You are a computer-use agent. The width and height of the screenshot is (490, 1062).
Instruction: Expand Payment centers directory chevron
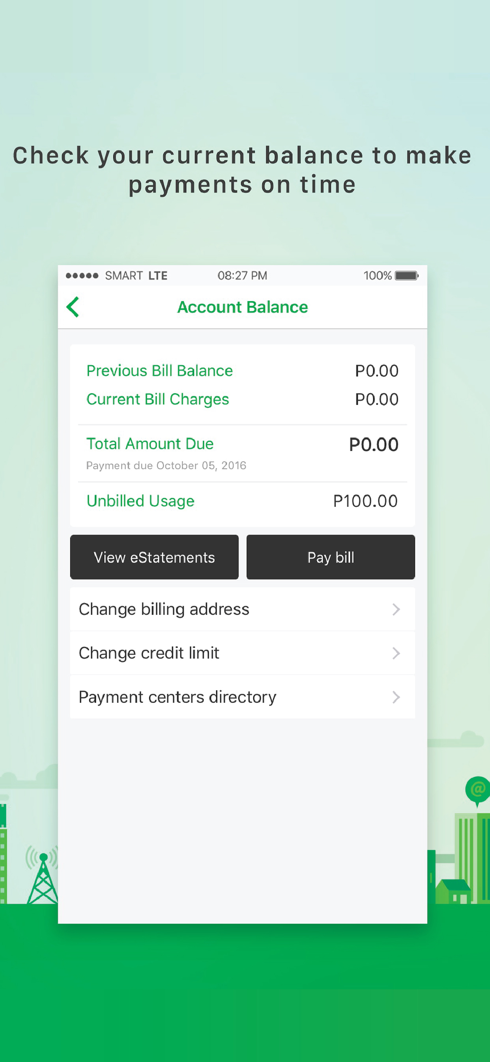(x=396, y=697)
